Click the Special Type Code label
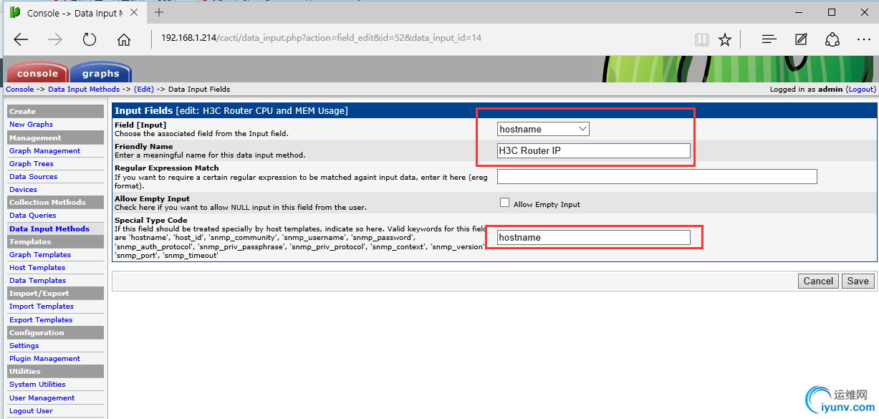This screenshot has height=419, width=879. pyautogui.click(x=151, y=220)
